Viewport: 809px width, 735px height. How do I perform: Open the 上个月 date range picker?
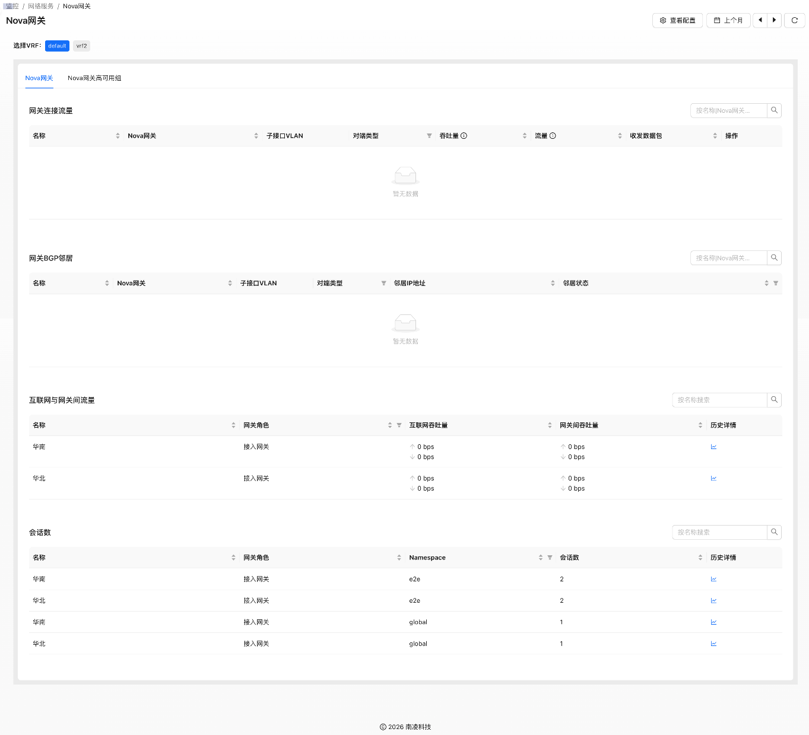(x=728, y=20)
